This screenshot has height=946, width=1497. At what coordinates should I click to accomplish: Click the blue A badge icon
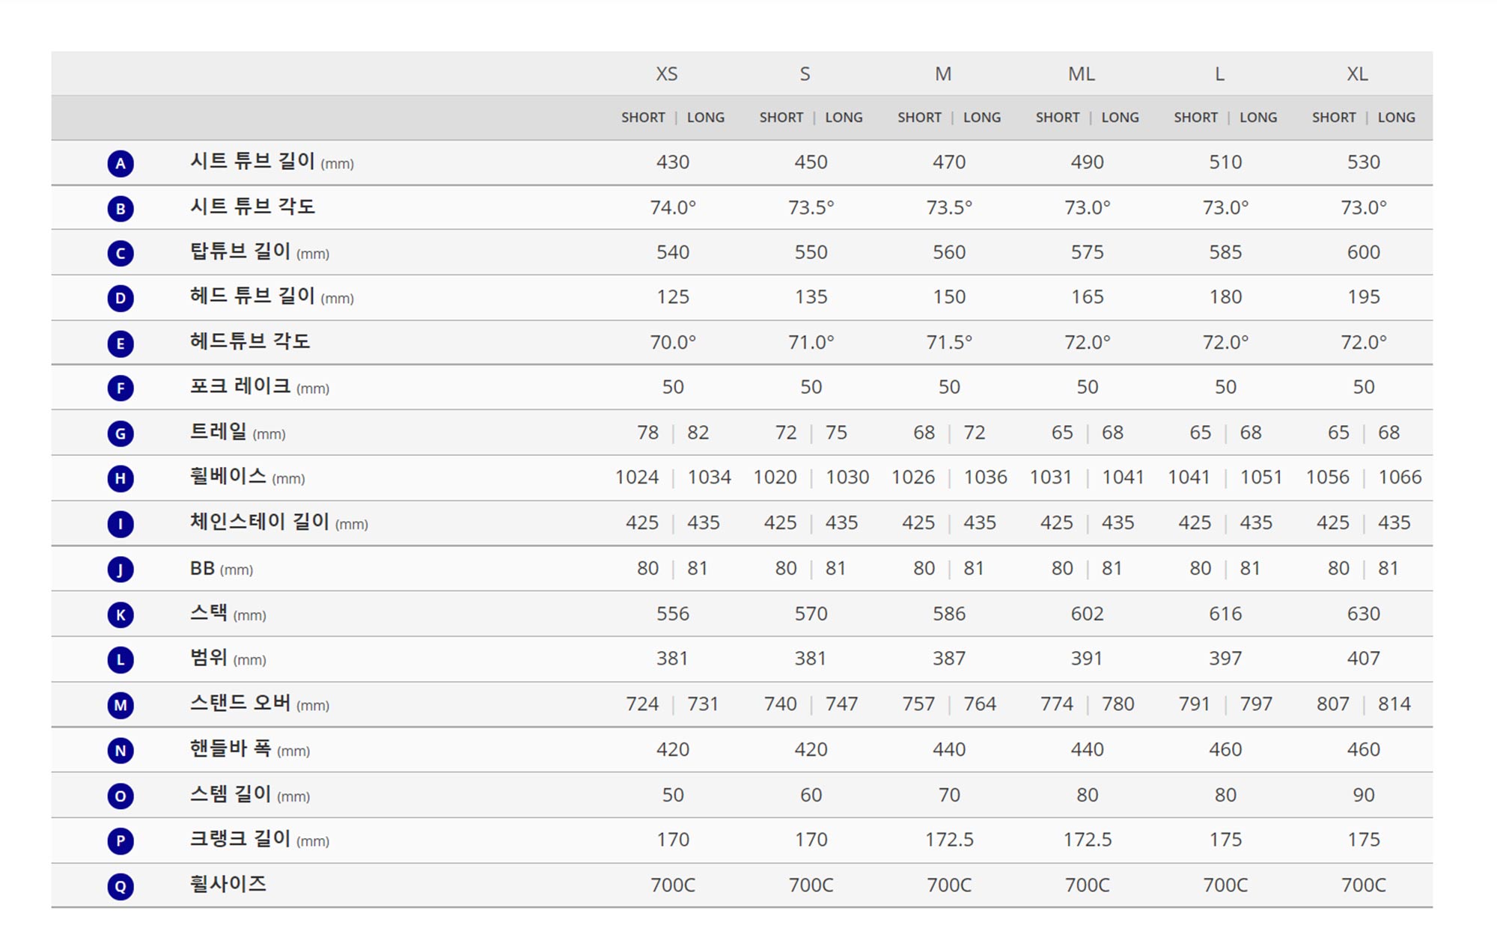click(121, 163)
